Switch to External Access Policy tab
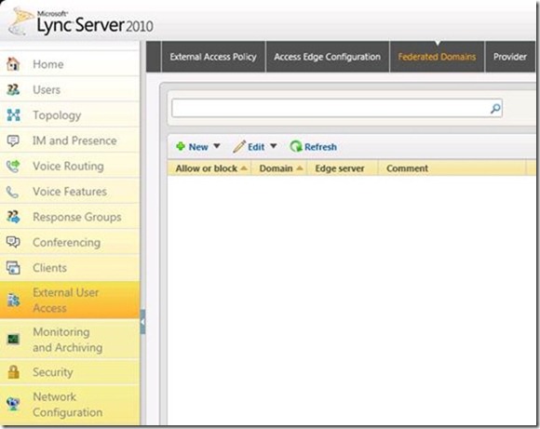The image size is (540, 429). coord(213,57)
